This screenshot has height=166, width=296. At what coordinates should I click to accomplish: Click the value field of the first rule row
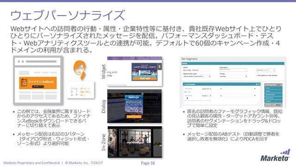236,89
